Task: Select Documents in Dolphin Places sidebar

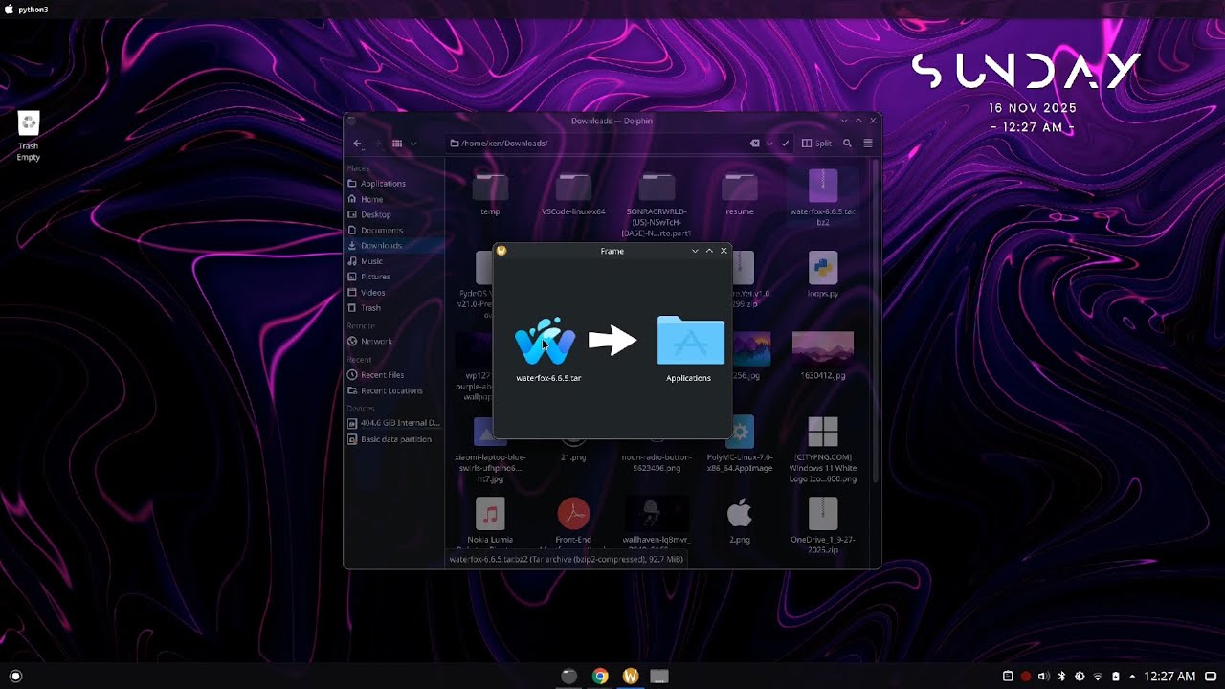Action: 395,230
